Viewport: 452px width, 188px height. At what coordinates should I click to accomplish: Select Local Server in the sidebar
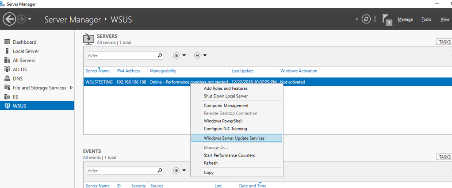click(x=37, y=51)
